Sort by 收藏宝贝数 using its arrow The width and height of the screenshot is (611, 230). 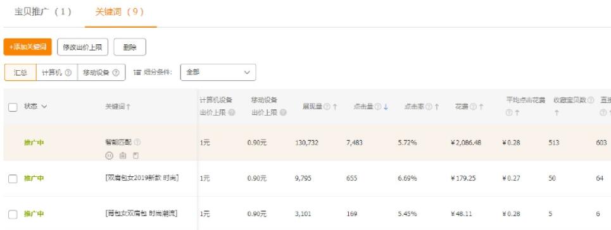(x=557, y=113)
